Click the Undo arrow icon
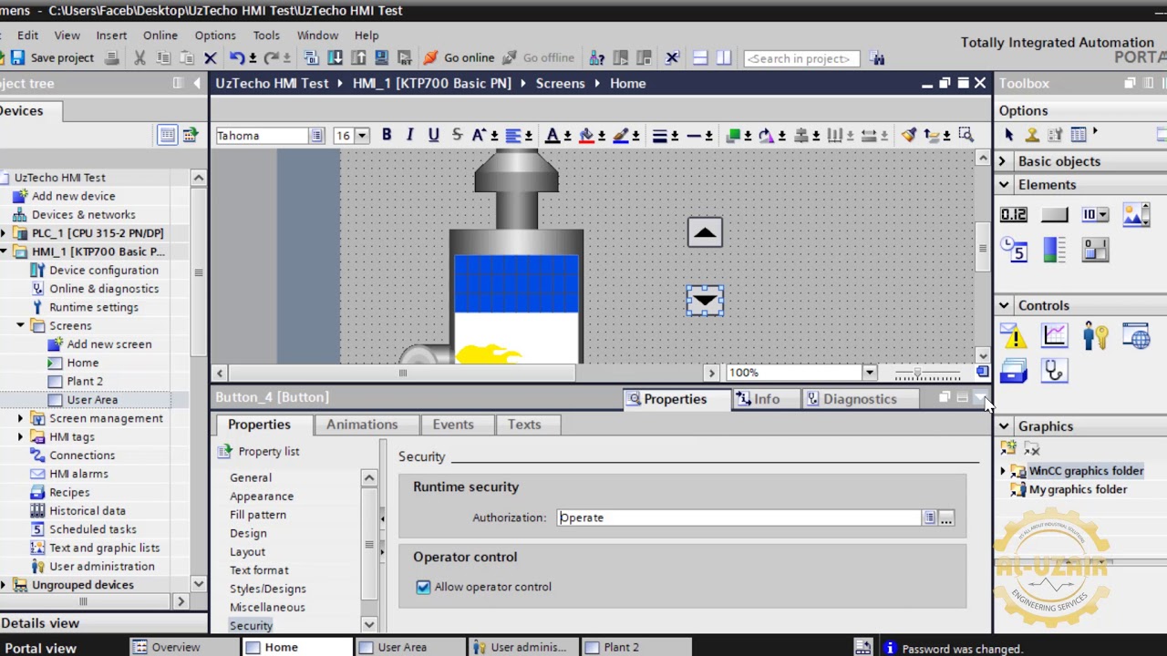 (236, 58)
